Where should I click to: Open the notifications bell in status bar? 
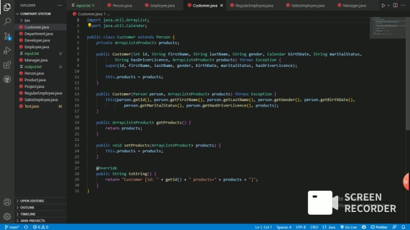pyautogui.click(x=403, y=227)
